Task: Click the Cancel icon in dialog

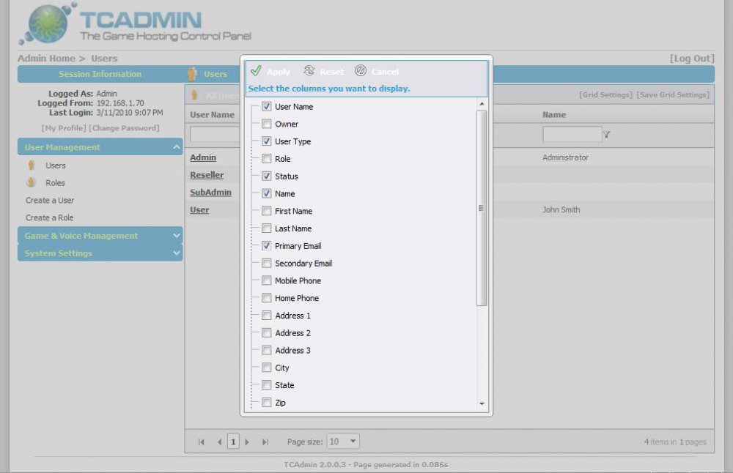Action: pos(361,71)
